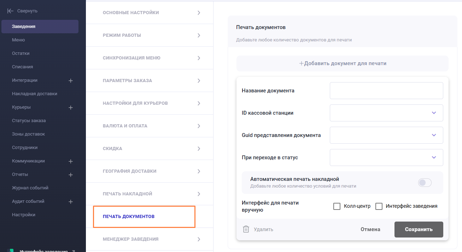Expand Курьеры with its plus icon
Viewport: 462px width, 252px height.
tap(70, 108)
